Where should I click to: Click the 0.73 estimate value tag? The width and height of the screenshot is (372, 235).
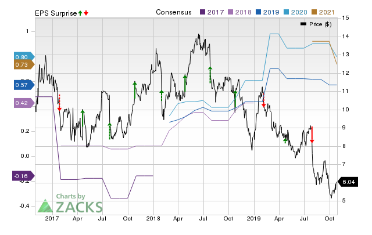(22, 65)
